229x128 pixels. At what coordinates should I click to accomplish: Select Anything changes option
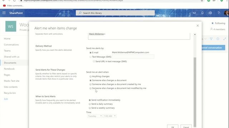tap(91, 76)
